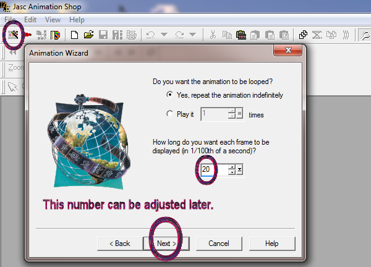Viewport: 371px width, 267px height.
Task: Click the 'How long do you want each frame' text
Action: pos(211,146)
